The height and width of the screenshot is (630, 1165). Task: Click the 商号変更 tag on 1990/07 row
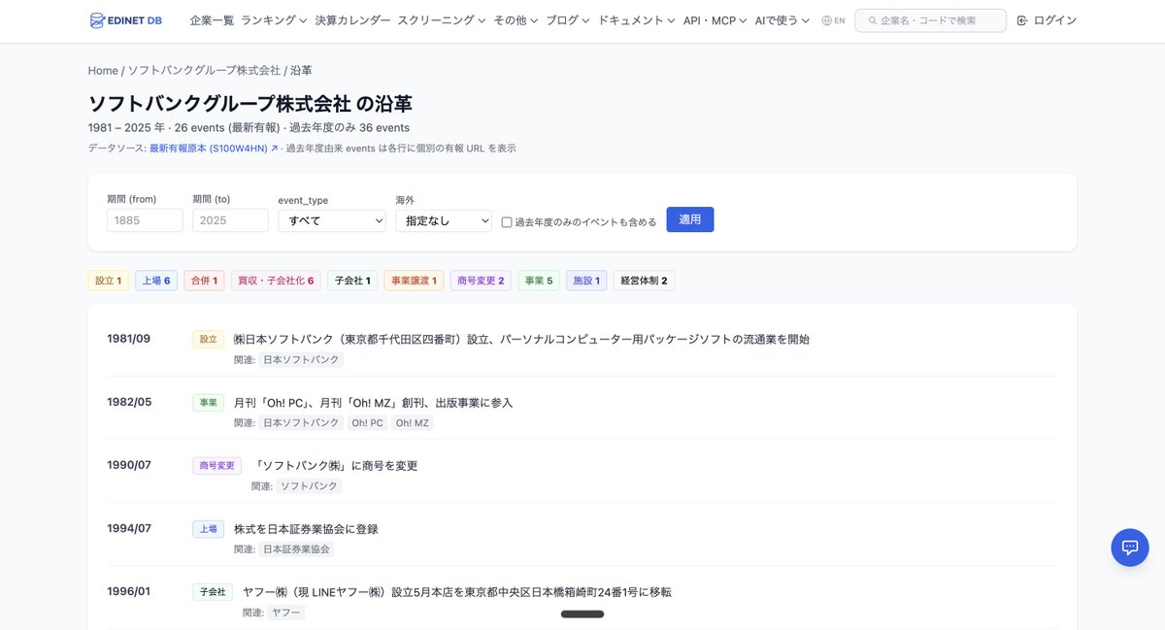(216, 465)
